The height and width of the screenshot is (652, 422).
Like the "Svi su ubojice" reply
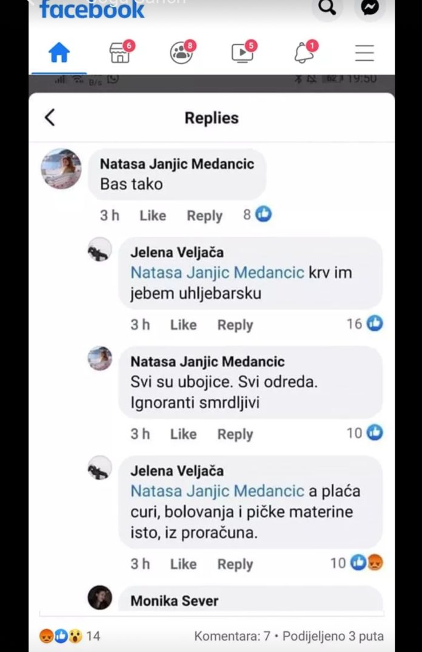click(183, 434)
